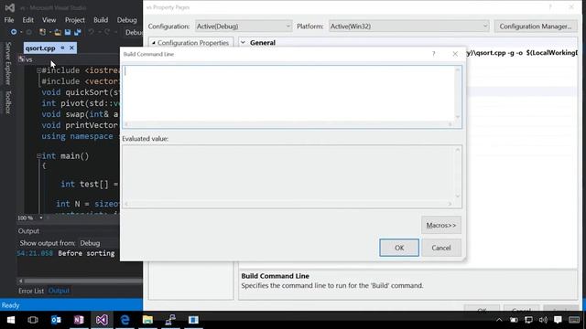
Task: Collapse the General property section
Action: click(243, 43)
